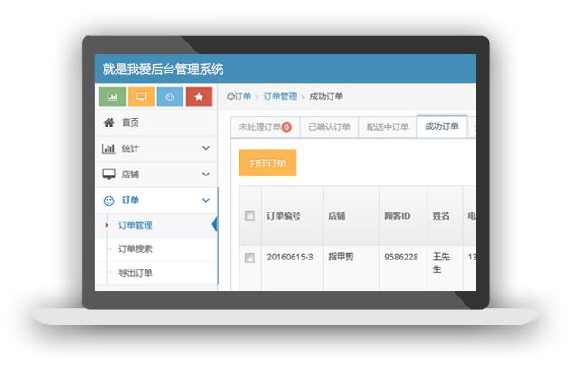Viewport: 572px width, 368px height.
Task: Select the 配送中订单 tab
Action: 388,127
